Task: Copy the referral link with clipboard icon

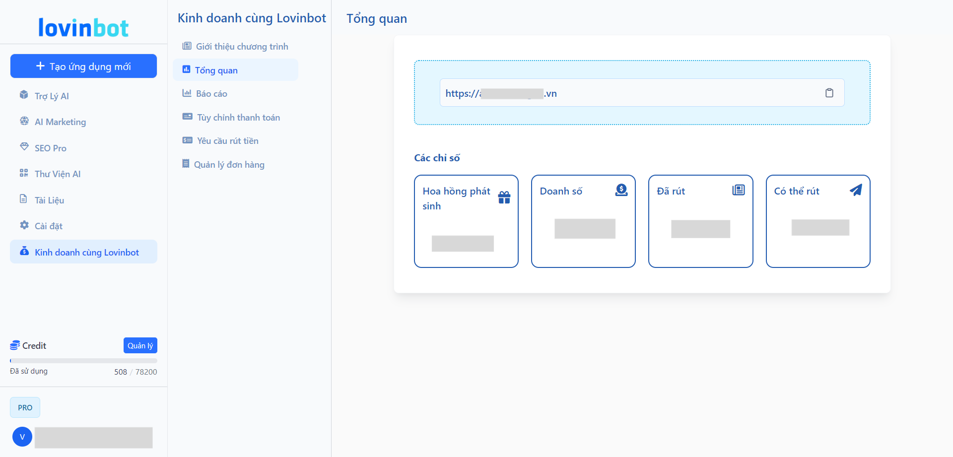Action: (829, 93)
